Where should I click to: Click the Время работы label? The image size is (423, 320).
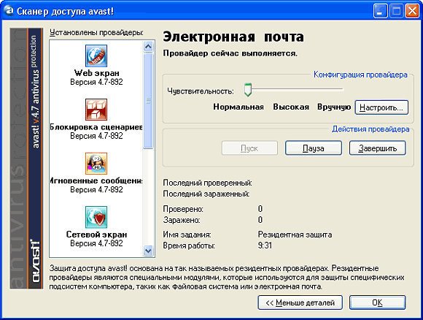pyautogui.click(x=189, y=245)
